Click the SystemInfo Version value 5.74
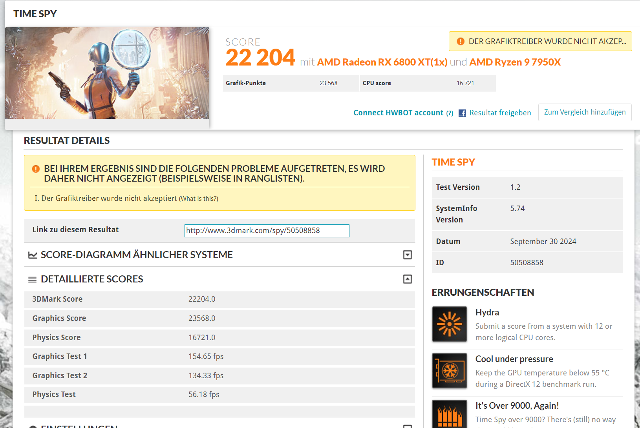640x428 pixels. tap(517, 208)
